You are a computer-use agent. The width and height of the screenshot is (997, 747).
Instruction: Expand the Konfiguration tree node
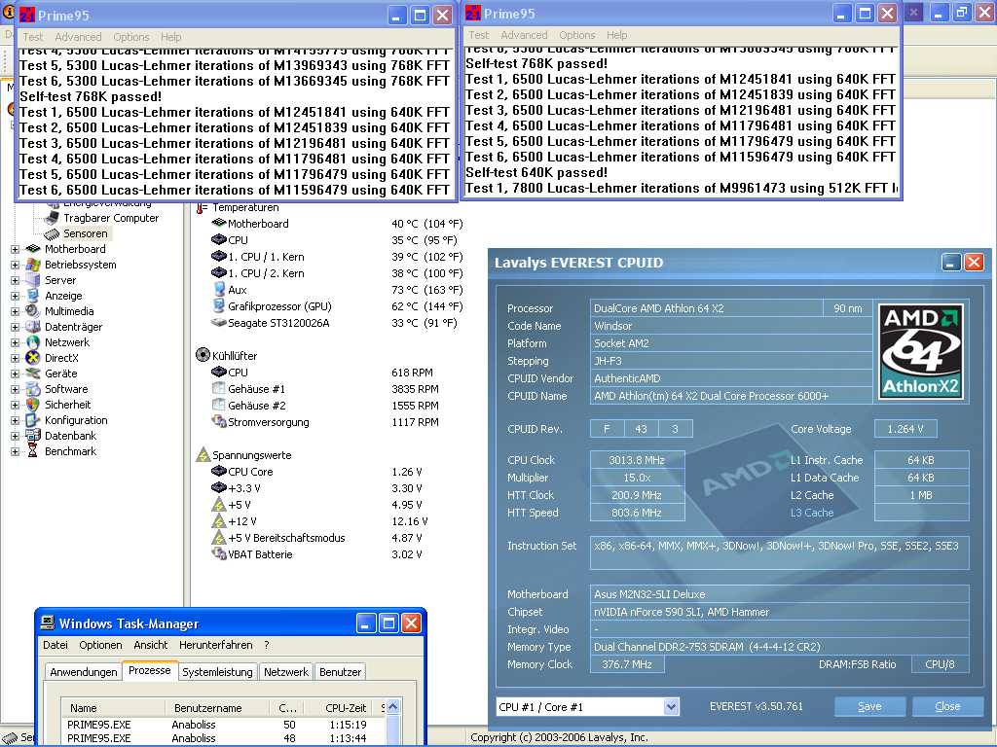coord(16,420)
